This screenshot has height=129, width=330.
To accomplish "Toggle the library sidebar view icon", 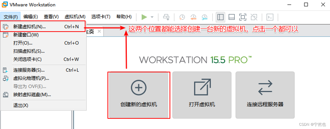I will tap(220, 17).
